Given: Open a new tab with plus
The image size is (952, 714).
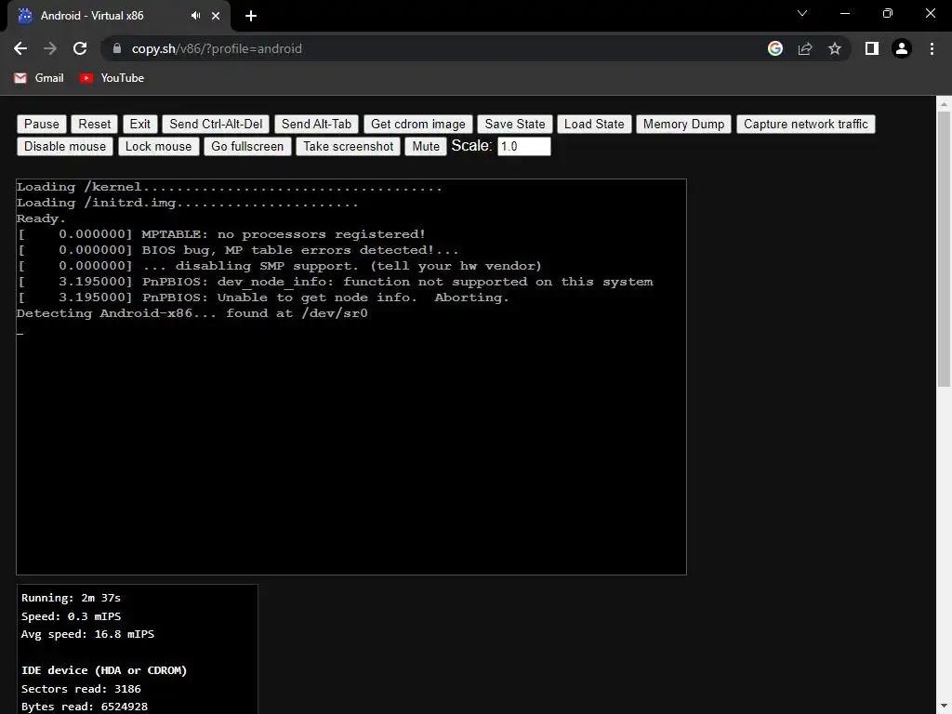Looking at the screenshot, I should 251,16.
